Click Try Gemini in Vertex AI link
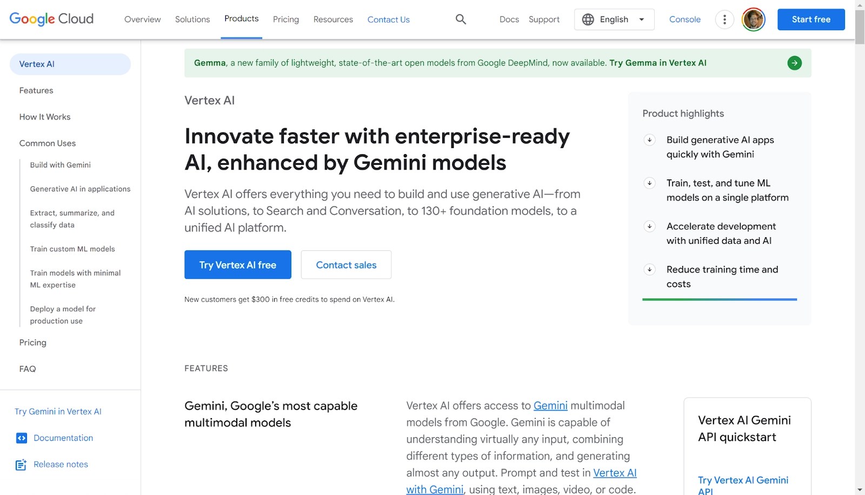Screen dimensions: 865x495 (58, 412)
